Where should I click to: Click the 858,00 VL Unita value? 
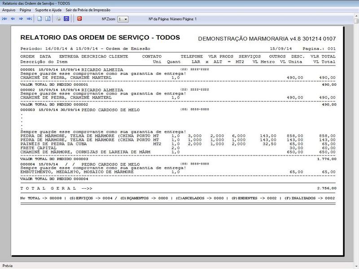pos(295,136)
